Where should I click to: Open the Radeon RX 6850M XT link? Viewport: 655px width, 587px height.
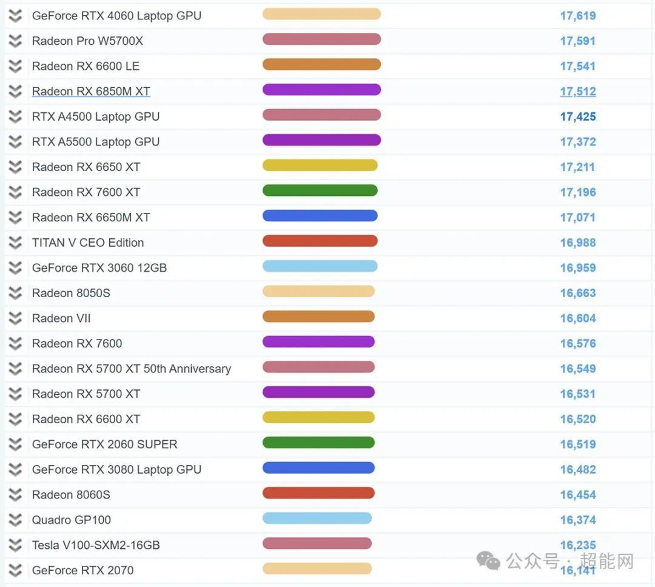point(91,92)
